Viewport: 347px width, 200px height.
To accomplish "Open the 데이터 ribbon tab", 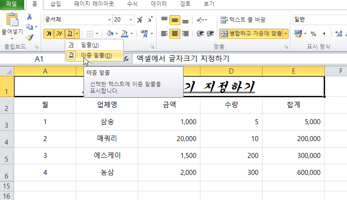I will 159,4.
